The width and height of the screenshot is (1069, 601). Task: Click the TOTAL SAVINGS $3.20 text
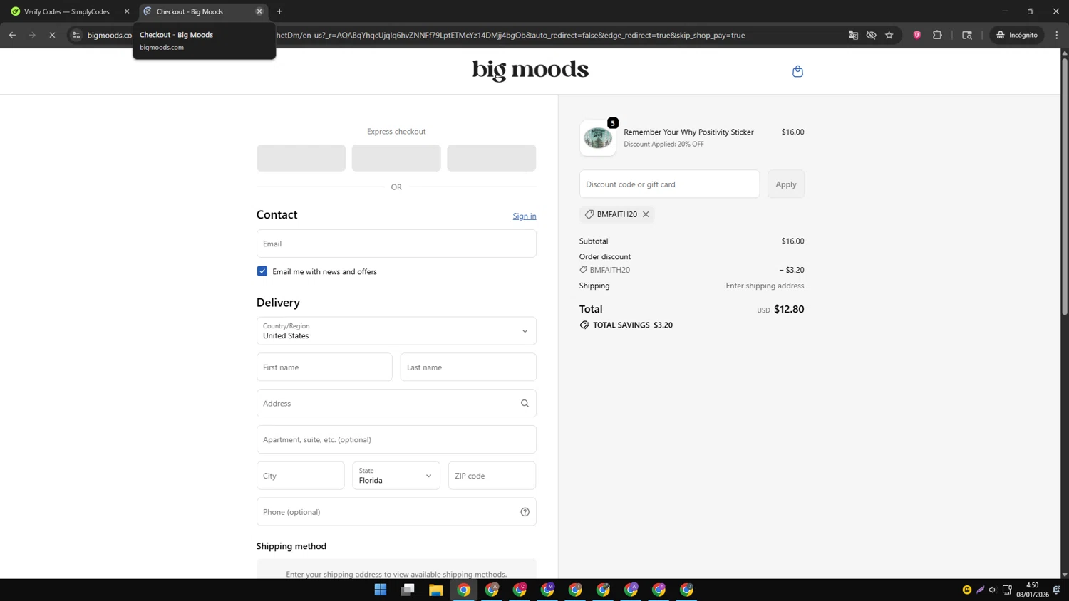point(633,325)
